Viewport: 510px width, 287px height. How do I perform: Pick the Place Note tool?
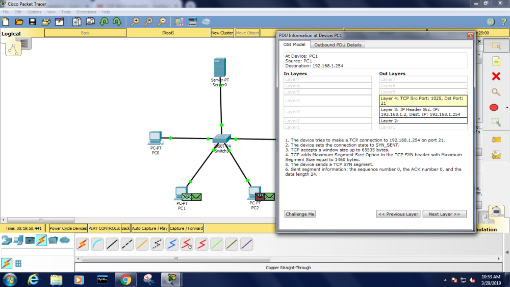click(x=496, y=61)
